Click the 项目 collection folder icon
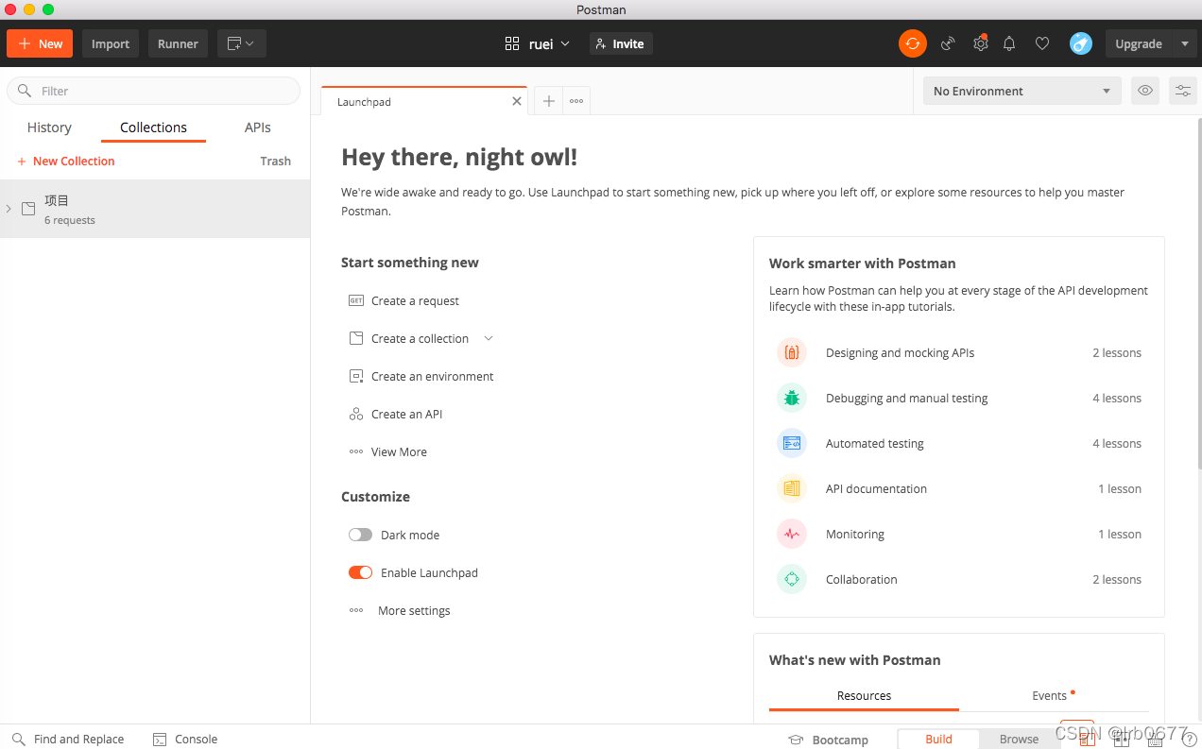 28,209
